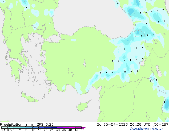Pick the 45–50 mm magenta legend segment

[x=79, y=128]
